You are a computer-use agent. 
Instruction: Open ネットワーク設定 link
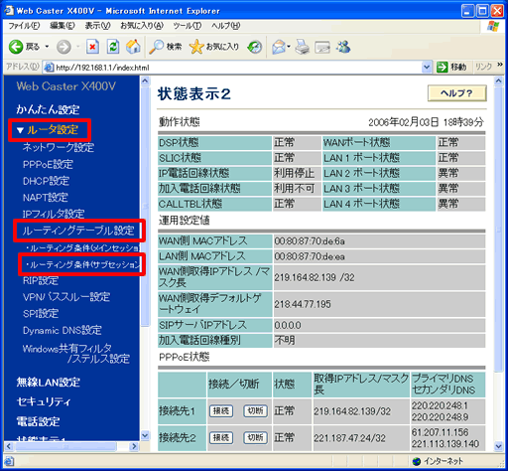click(x=59, y=147)
